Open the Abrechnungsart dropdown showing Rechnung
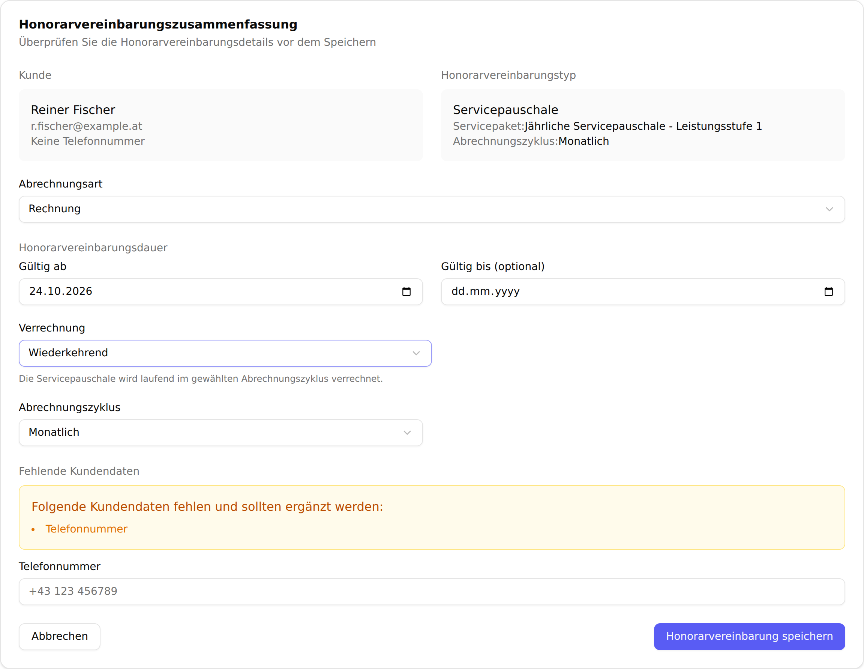The height and width of the screenshot is (669, 864). [432, 209]
